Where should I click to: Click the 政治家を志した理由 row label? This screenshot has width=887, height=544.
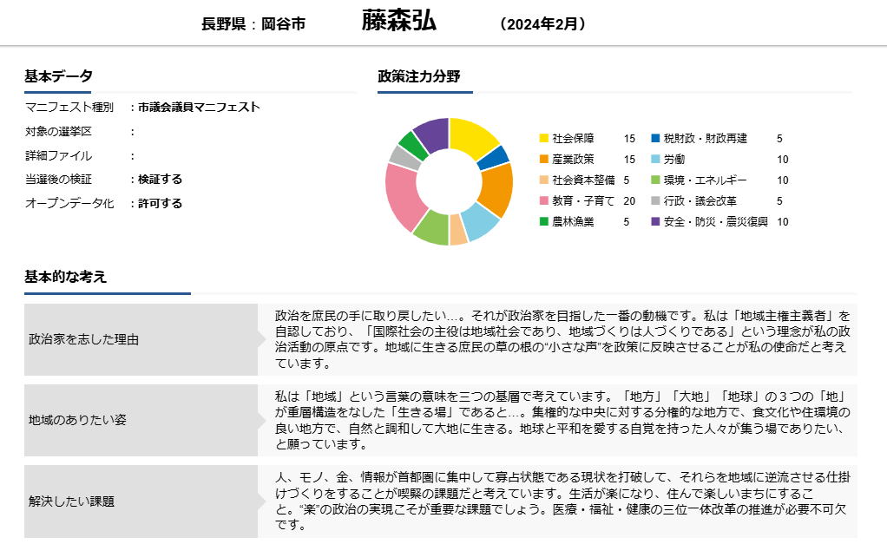[83, 339]
